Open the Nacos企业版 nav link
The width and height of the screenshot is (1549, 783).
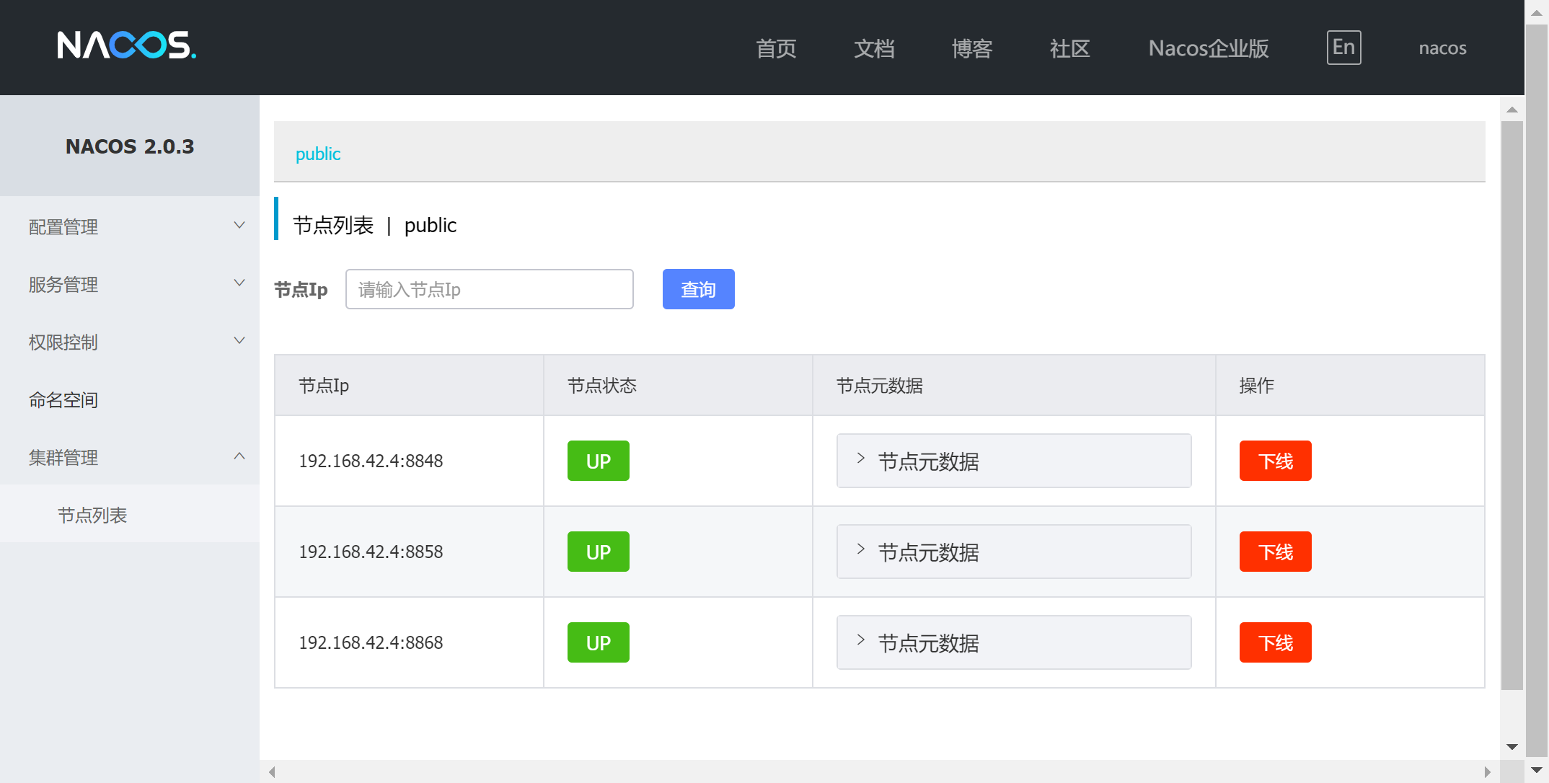[1209, 48]
